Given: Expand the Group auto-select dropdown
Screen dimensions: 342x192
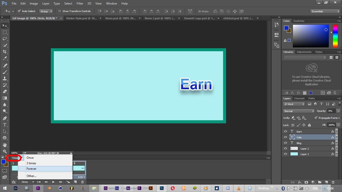Looking at the screenshot, I should click(x=46, y=11).
